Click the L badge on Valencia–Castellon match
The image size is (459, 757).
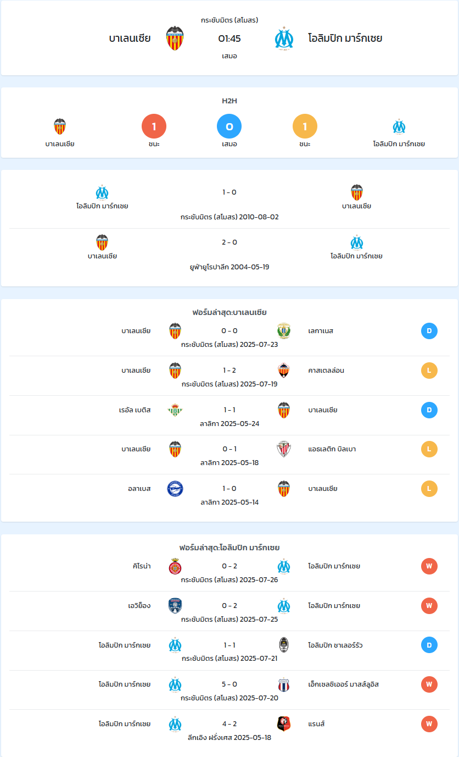point(429,371)
